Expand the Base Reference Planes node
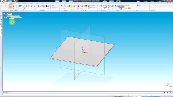Image resolution: width=173 pixels, height=97 pixels. (5, 16)
